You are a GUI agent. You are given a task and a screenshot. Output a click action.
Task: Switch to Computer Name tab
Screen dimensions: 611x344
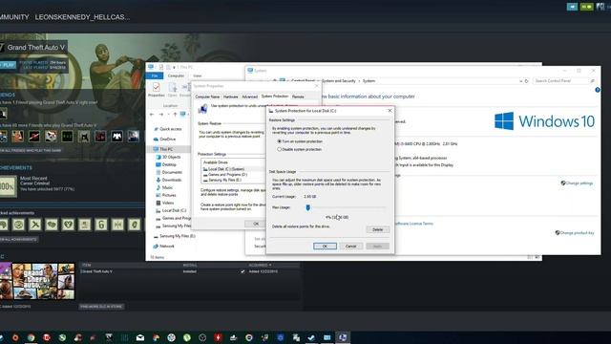tap(207, 97)
